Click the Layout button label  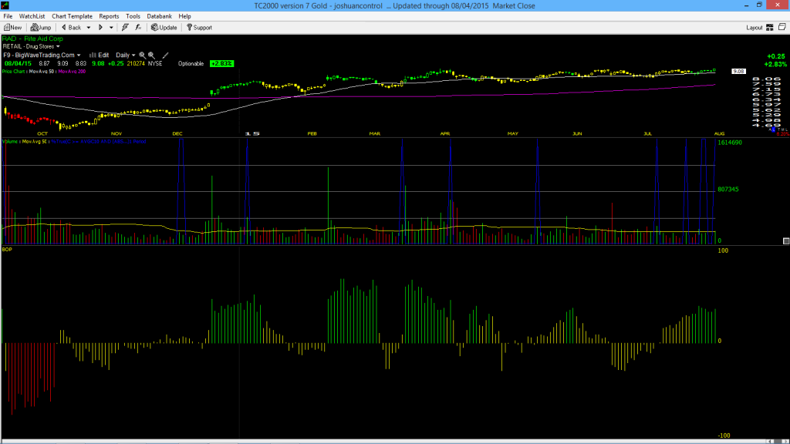tap(755, 28)
